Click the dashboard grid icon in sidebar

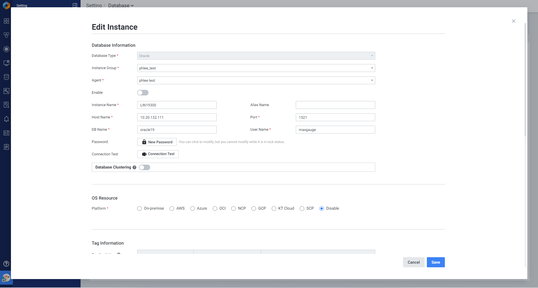tap(6, 21)
